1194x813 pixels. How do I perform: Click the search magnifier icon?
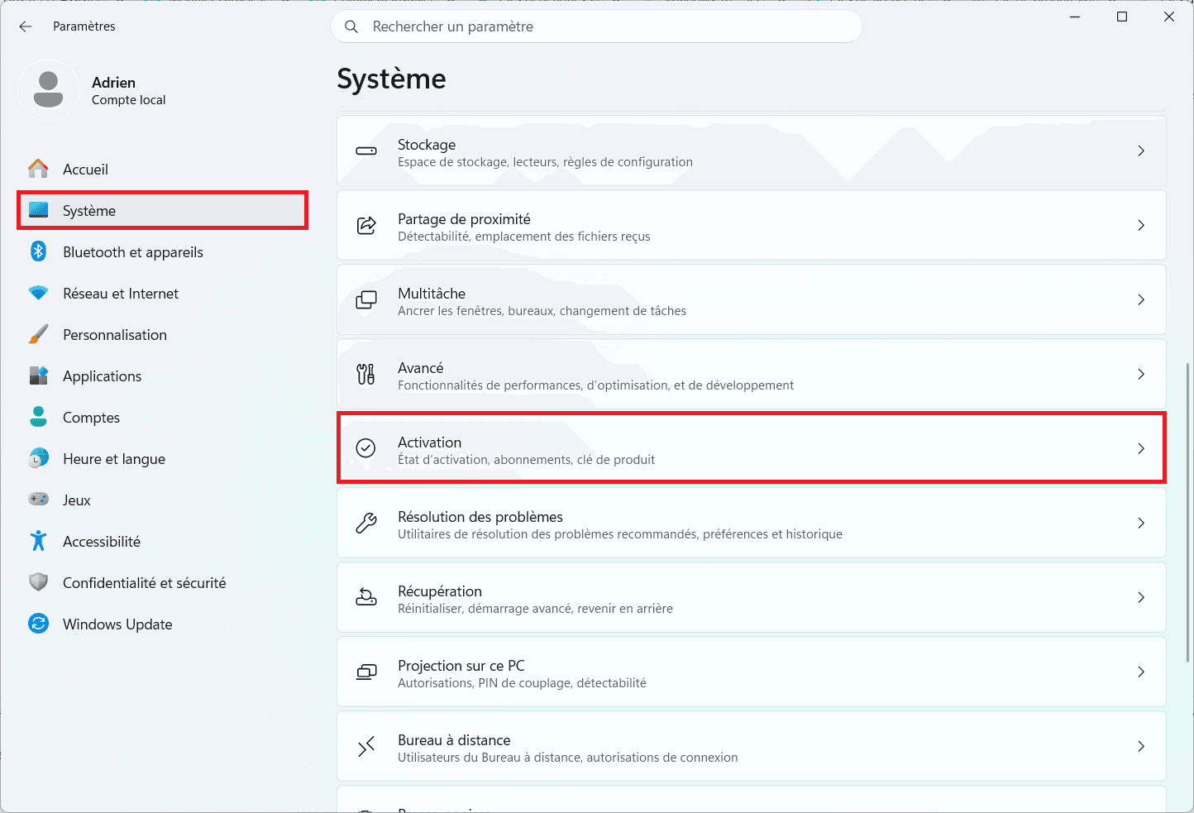[351, 26]
